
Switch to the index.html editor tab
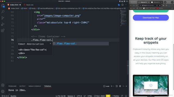pos(14,5)
